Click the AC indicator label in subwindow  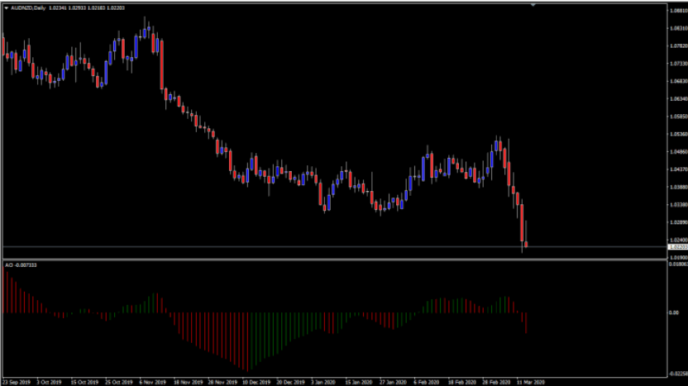[21, 265]
